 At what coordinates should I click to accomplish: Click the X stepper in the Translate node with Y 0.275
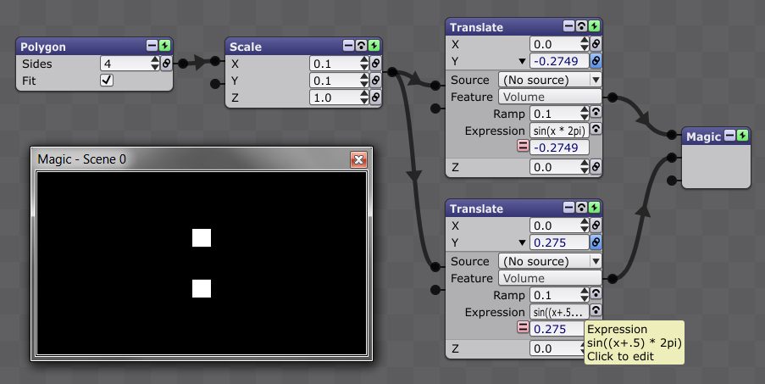click(x=585, y=225)
